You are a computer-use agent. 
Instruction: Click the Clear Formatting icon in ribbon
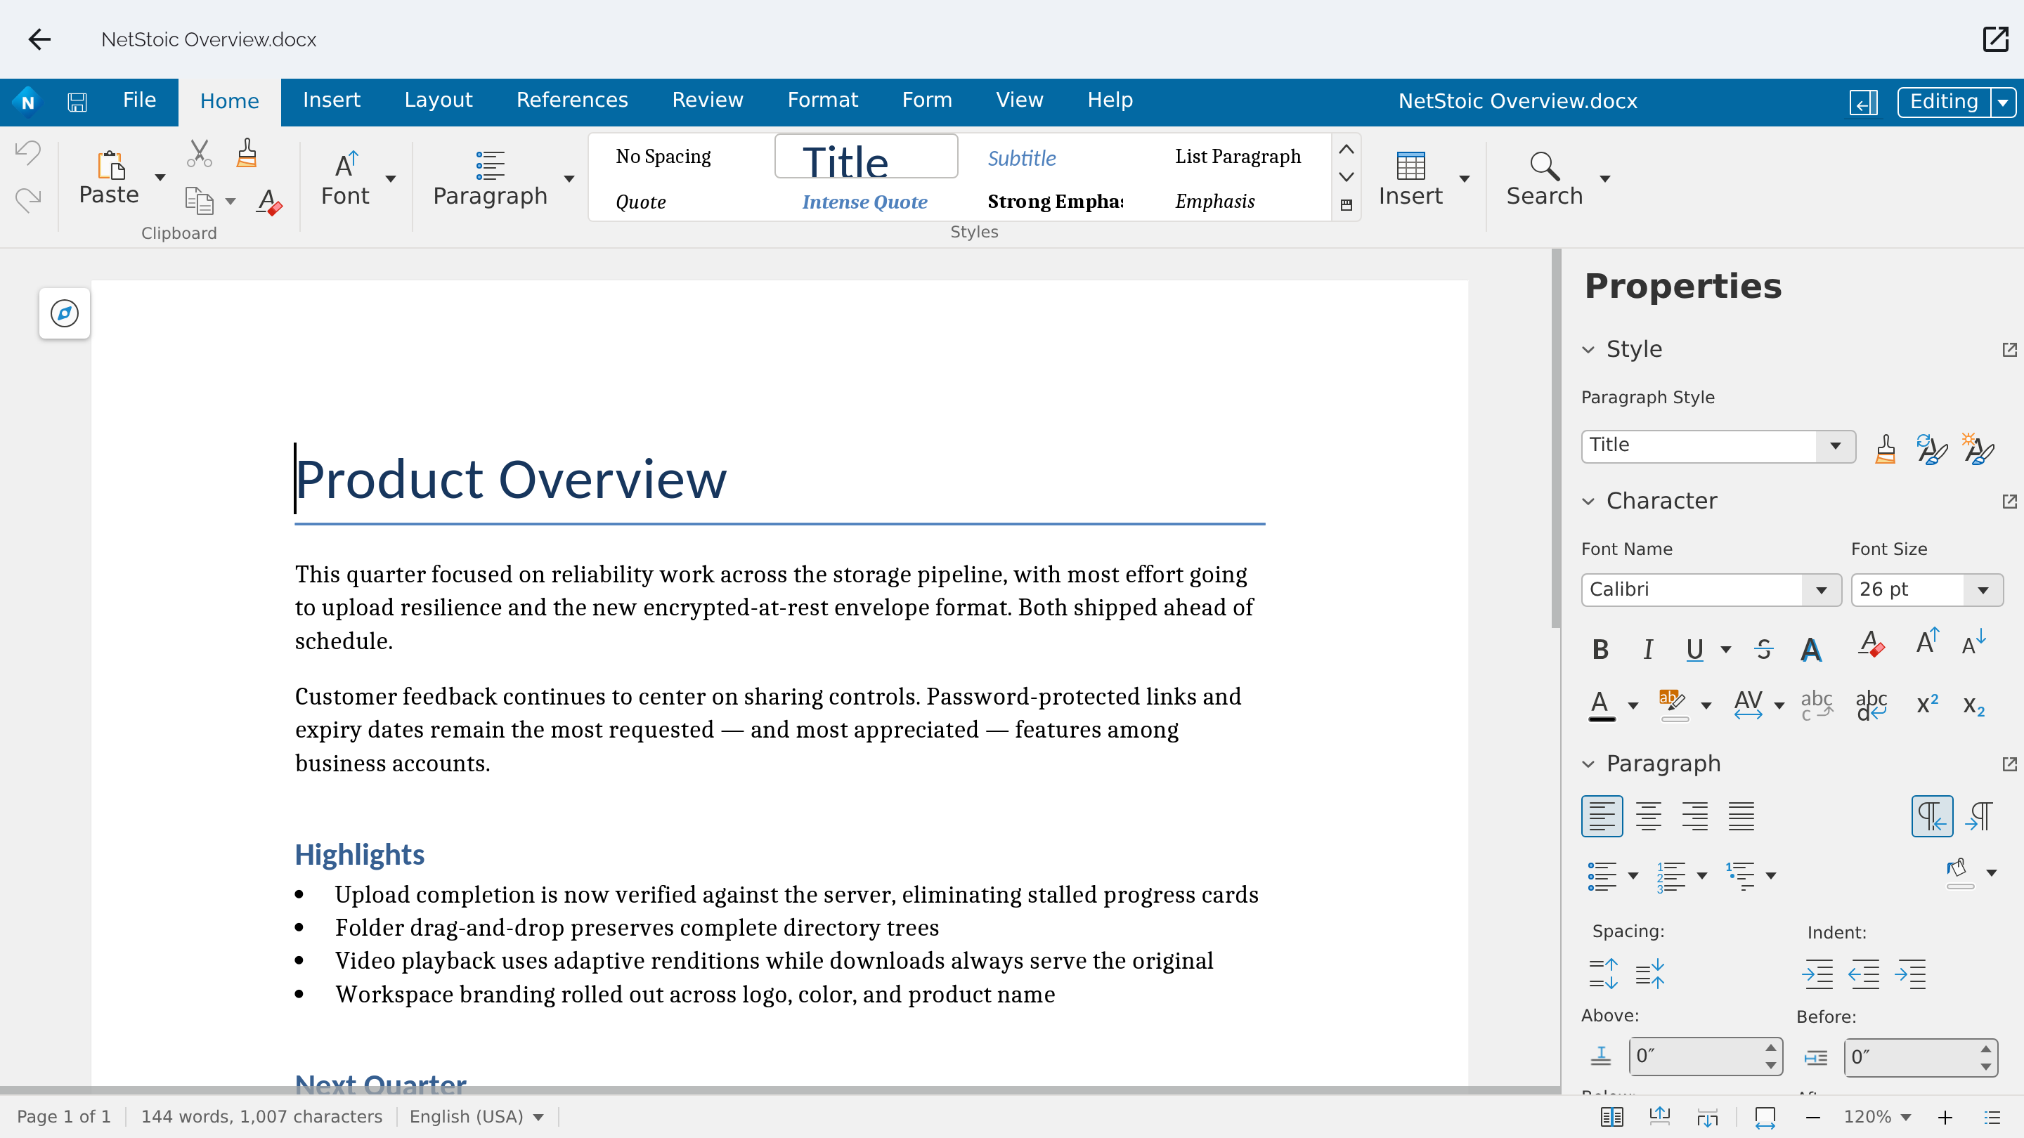coord(268,202)
